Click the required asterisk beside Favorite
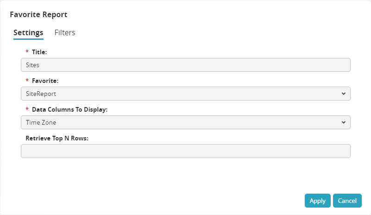The image size is (371, 215). 27,81
